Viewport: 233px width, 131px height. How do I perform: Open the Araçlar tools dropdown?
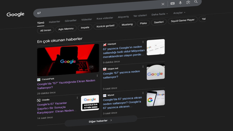(179, 13)
